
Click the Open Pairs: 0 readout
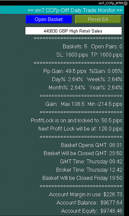[x=107, y=47]
